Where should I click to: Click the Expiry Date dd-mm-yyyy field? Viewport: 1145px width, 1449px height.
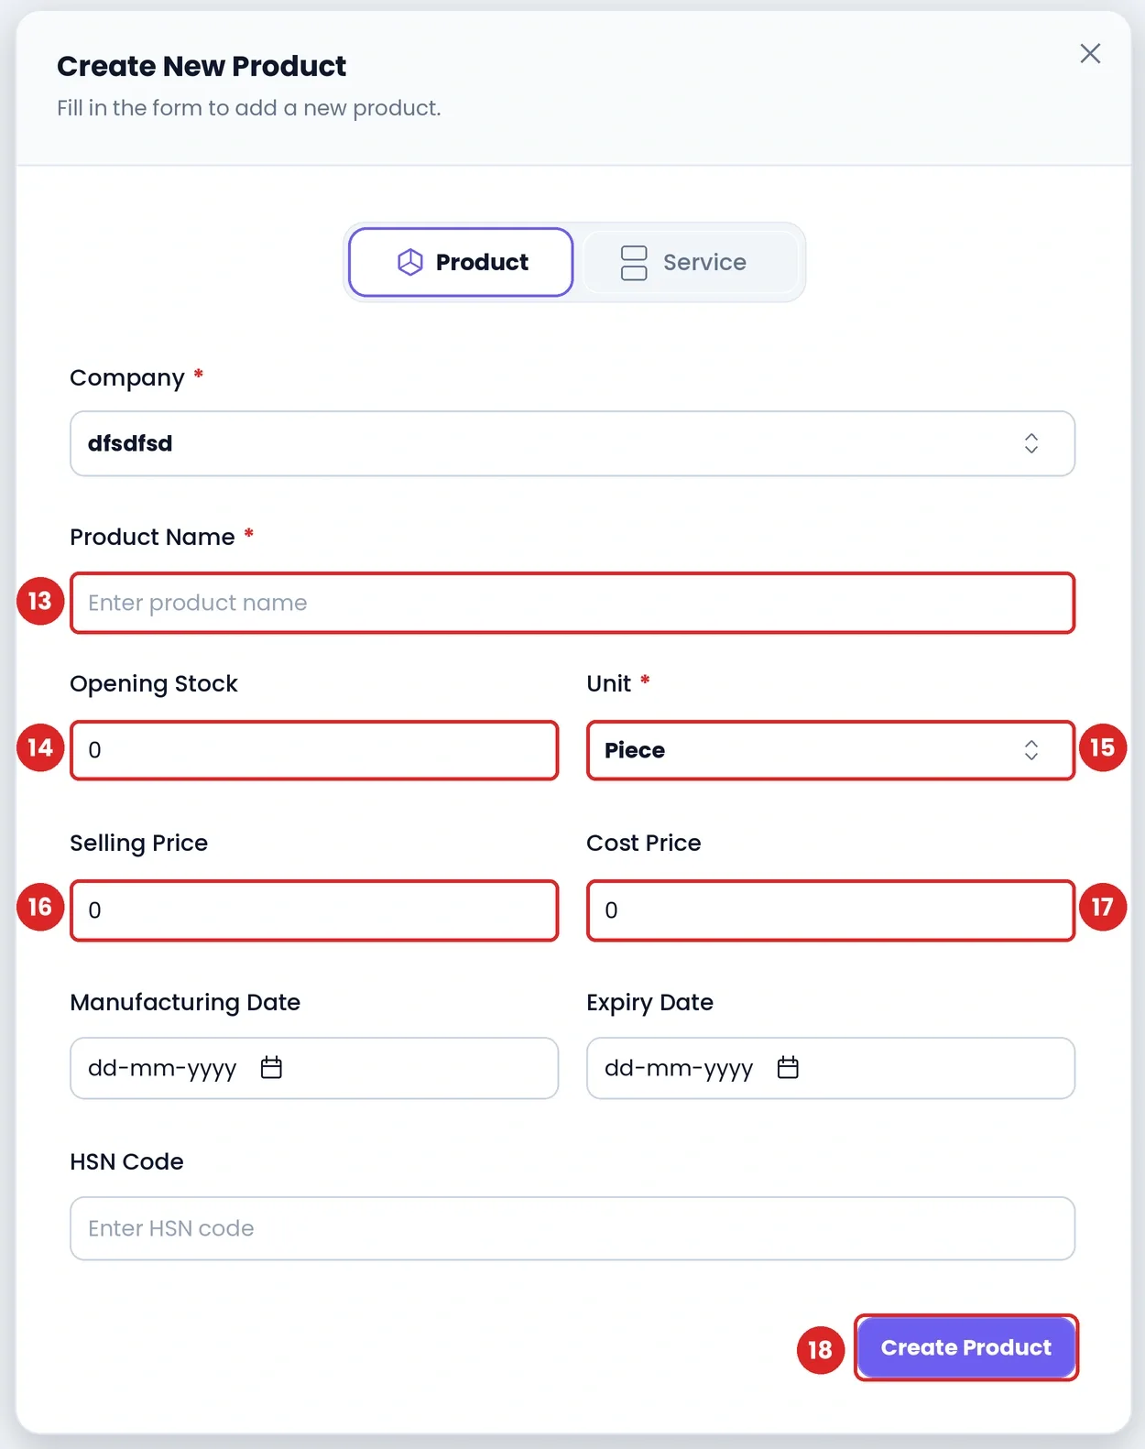[x=831, y=1068]
